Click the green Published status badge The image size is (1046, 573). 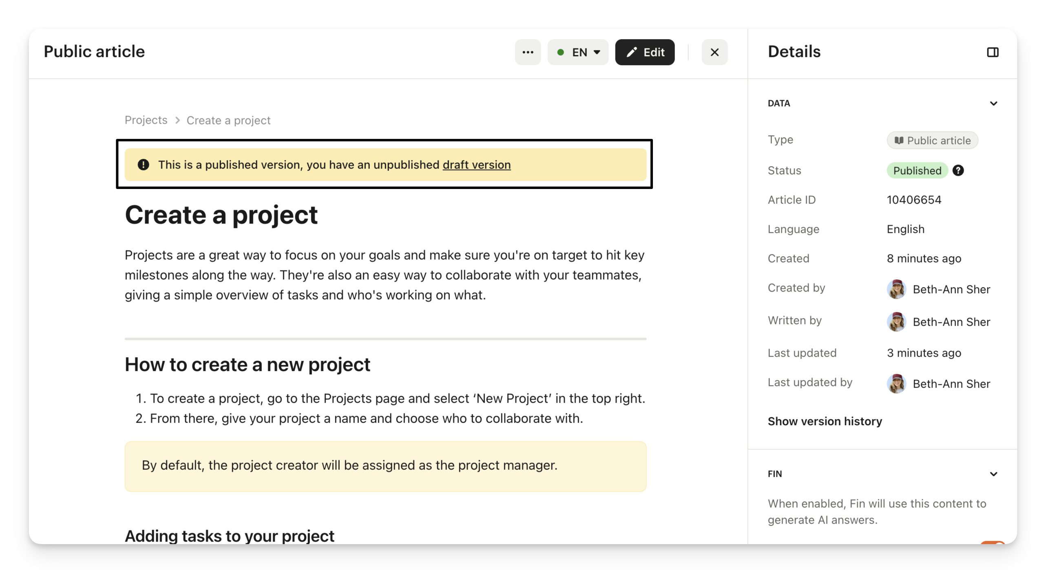(x=917, y=171)
